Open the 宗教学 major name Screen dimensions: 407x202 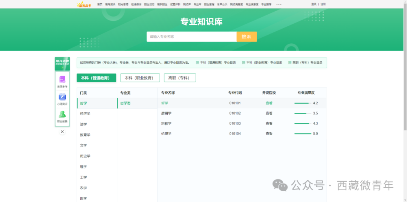point(167,123)
